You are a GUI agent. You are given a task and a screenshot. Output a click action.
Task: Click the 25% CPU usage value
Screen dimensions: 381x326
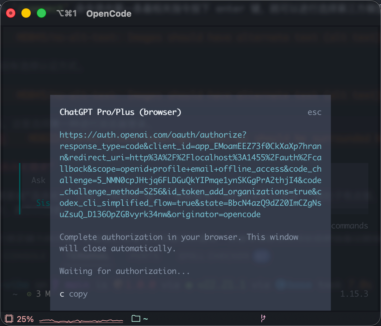click(x=25, y=319)
